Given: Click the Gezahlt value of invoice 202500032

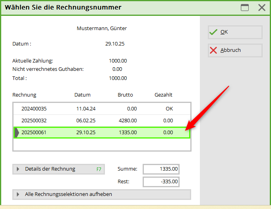Looking at the screenshot, I should 168,120.
